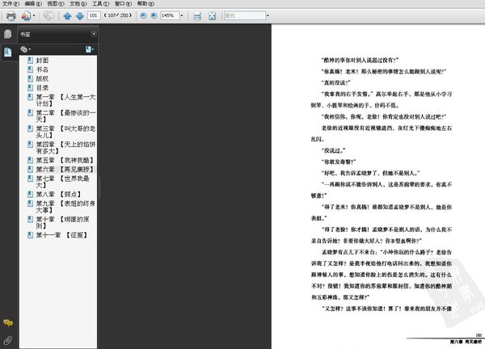Go to the previous page with up arrow
The image size is (485, 349).
68,15
